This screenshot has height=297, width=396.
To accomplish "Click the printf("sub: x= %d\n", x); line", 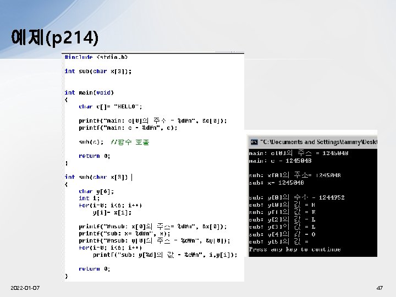I will (124, 234).
